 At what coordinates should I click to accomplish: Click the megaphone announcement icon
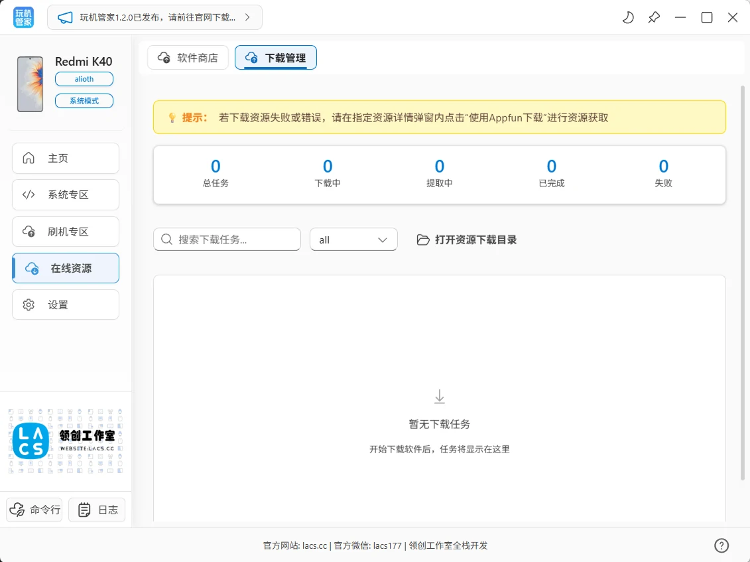coord(65,18)
